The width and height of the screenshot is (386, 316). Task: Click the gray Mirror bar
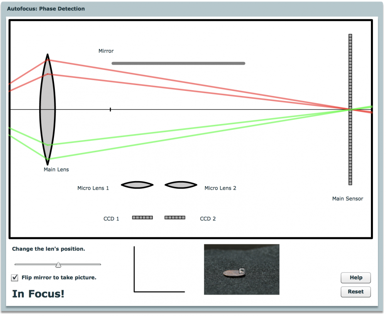pyautogui.click(x=178, y=64)
